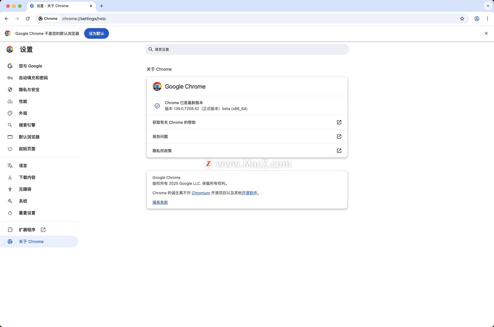Open 起始页面 settings section

39,149
